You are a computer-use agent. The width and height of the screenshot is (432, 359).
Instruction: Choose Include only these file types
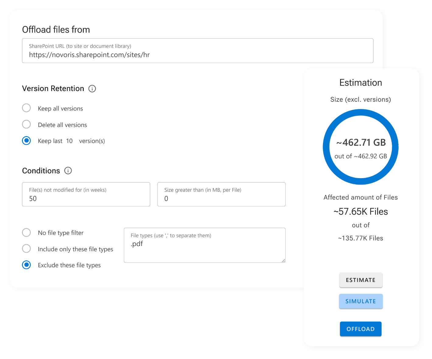[26, 249]
